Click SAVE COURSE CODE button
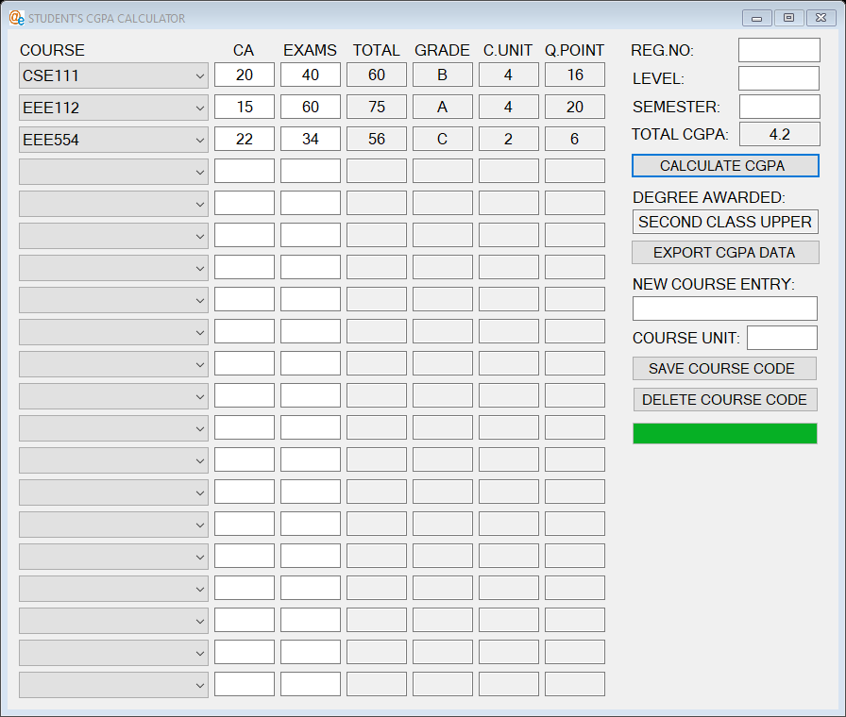The width and height of the screenshot is (846, 717). (724, 368)
